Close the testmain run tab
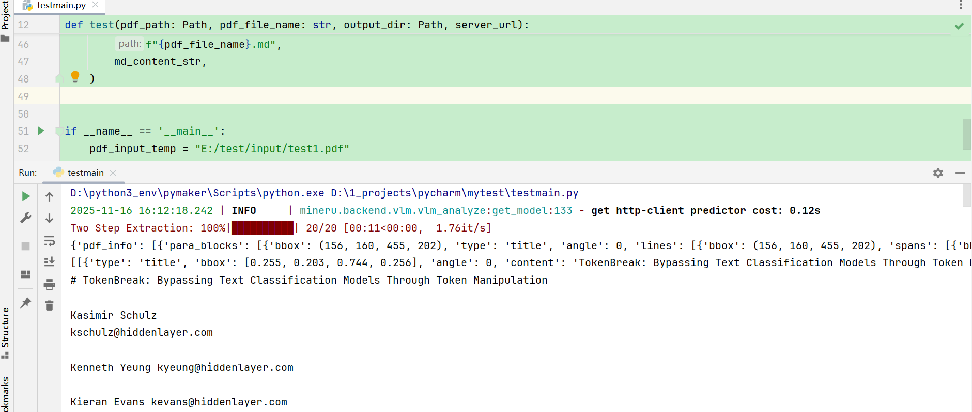 (x=113, y=173)
